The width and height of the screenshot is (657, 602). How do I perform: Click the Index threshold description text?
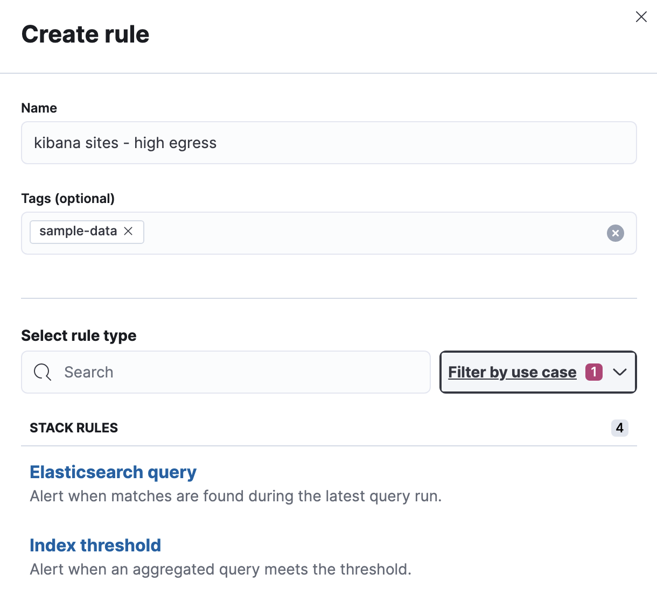[220, 569]
